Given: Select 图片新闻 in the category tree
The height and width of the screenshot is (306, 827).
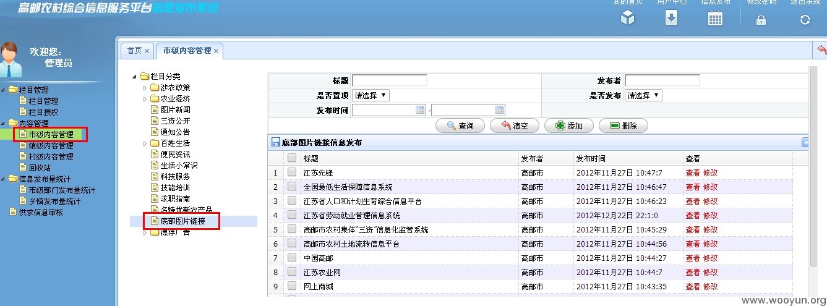Looking at the screenshot, I should [x=175, y=110].
